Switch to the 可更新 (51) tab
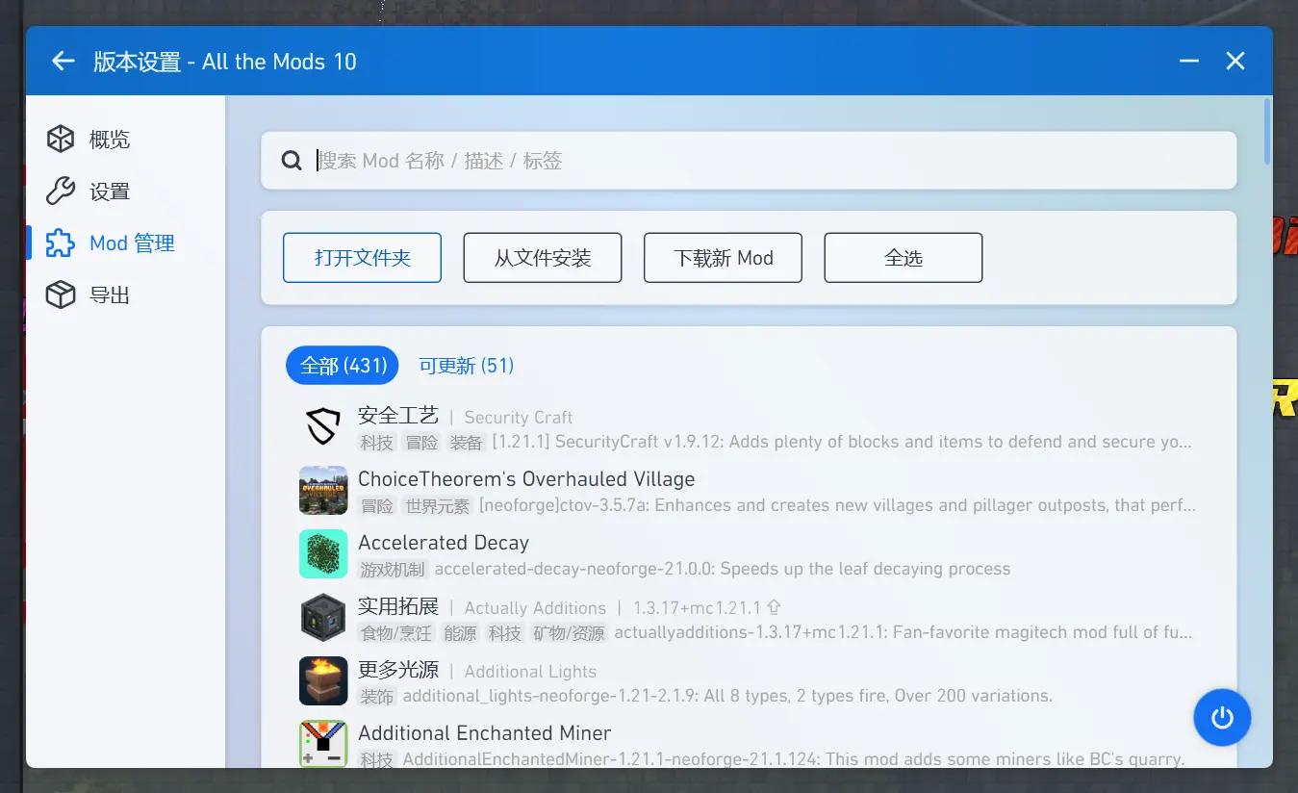The width and height of the screenshot is (1298, 793). click(467, 366)
